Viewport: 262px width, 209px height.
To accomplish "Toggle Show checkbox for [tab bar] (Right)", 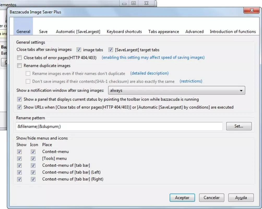I will [x=19, y=179].
